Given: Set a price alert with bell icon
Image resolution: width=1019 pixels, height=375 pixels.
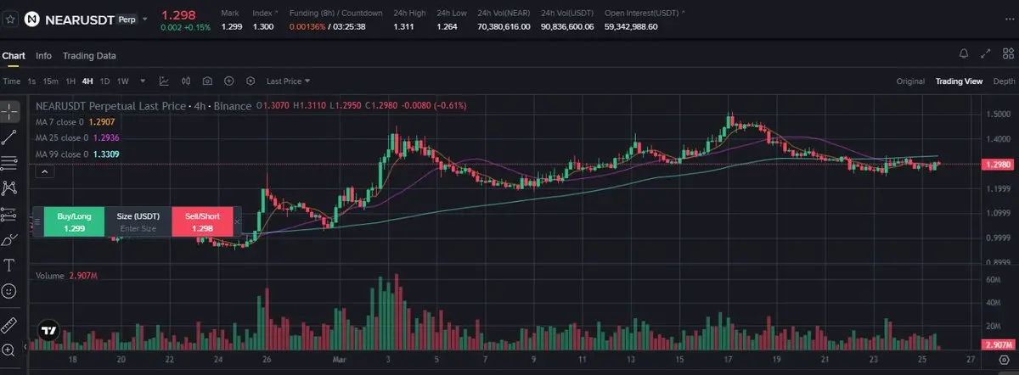Looking at the screenshot, I should (964, 53).
